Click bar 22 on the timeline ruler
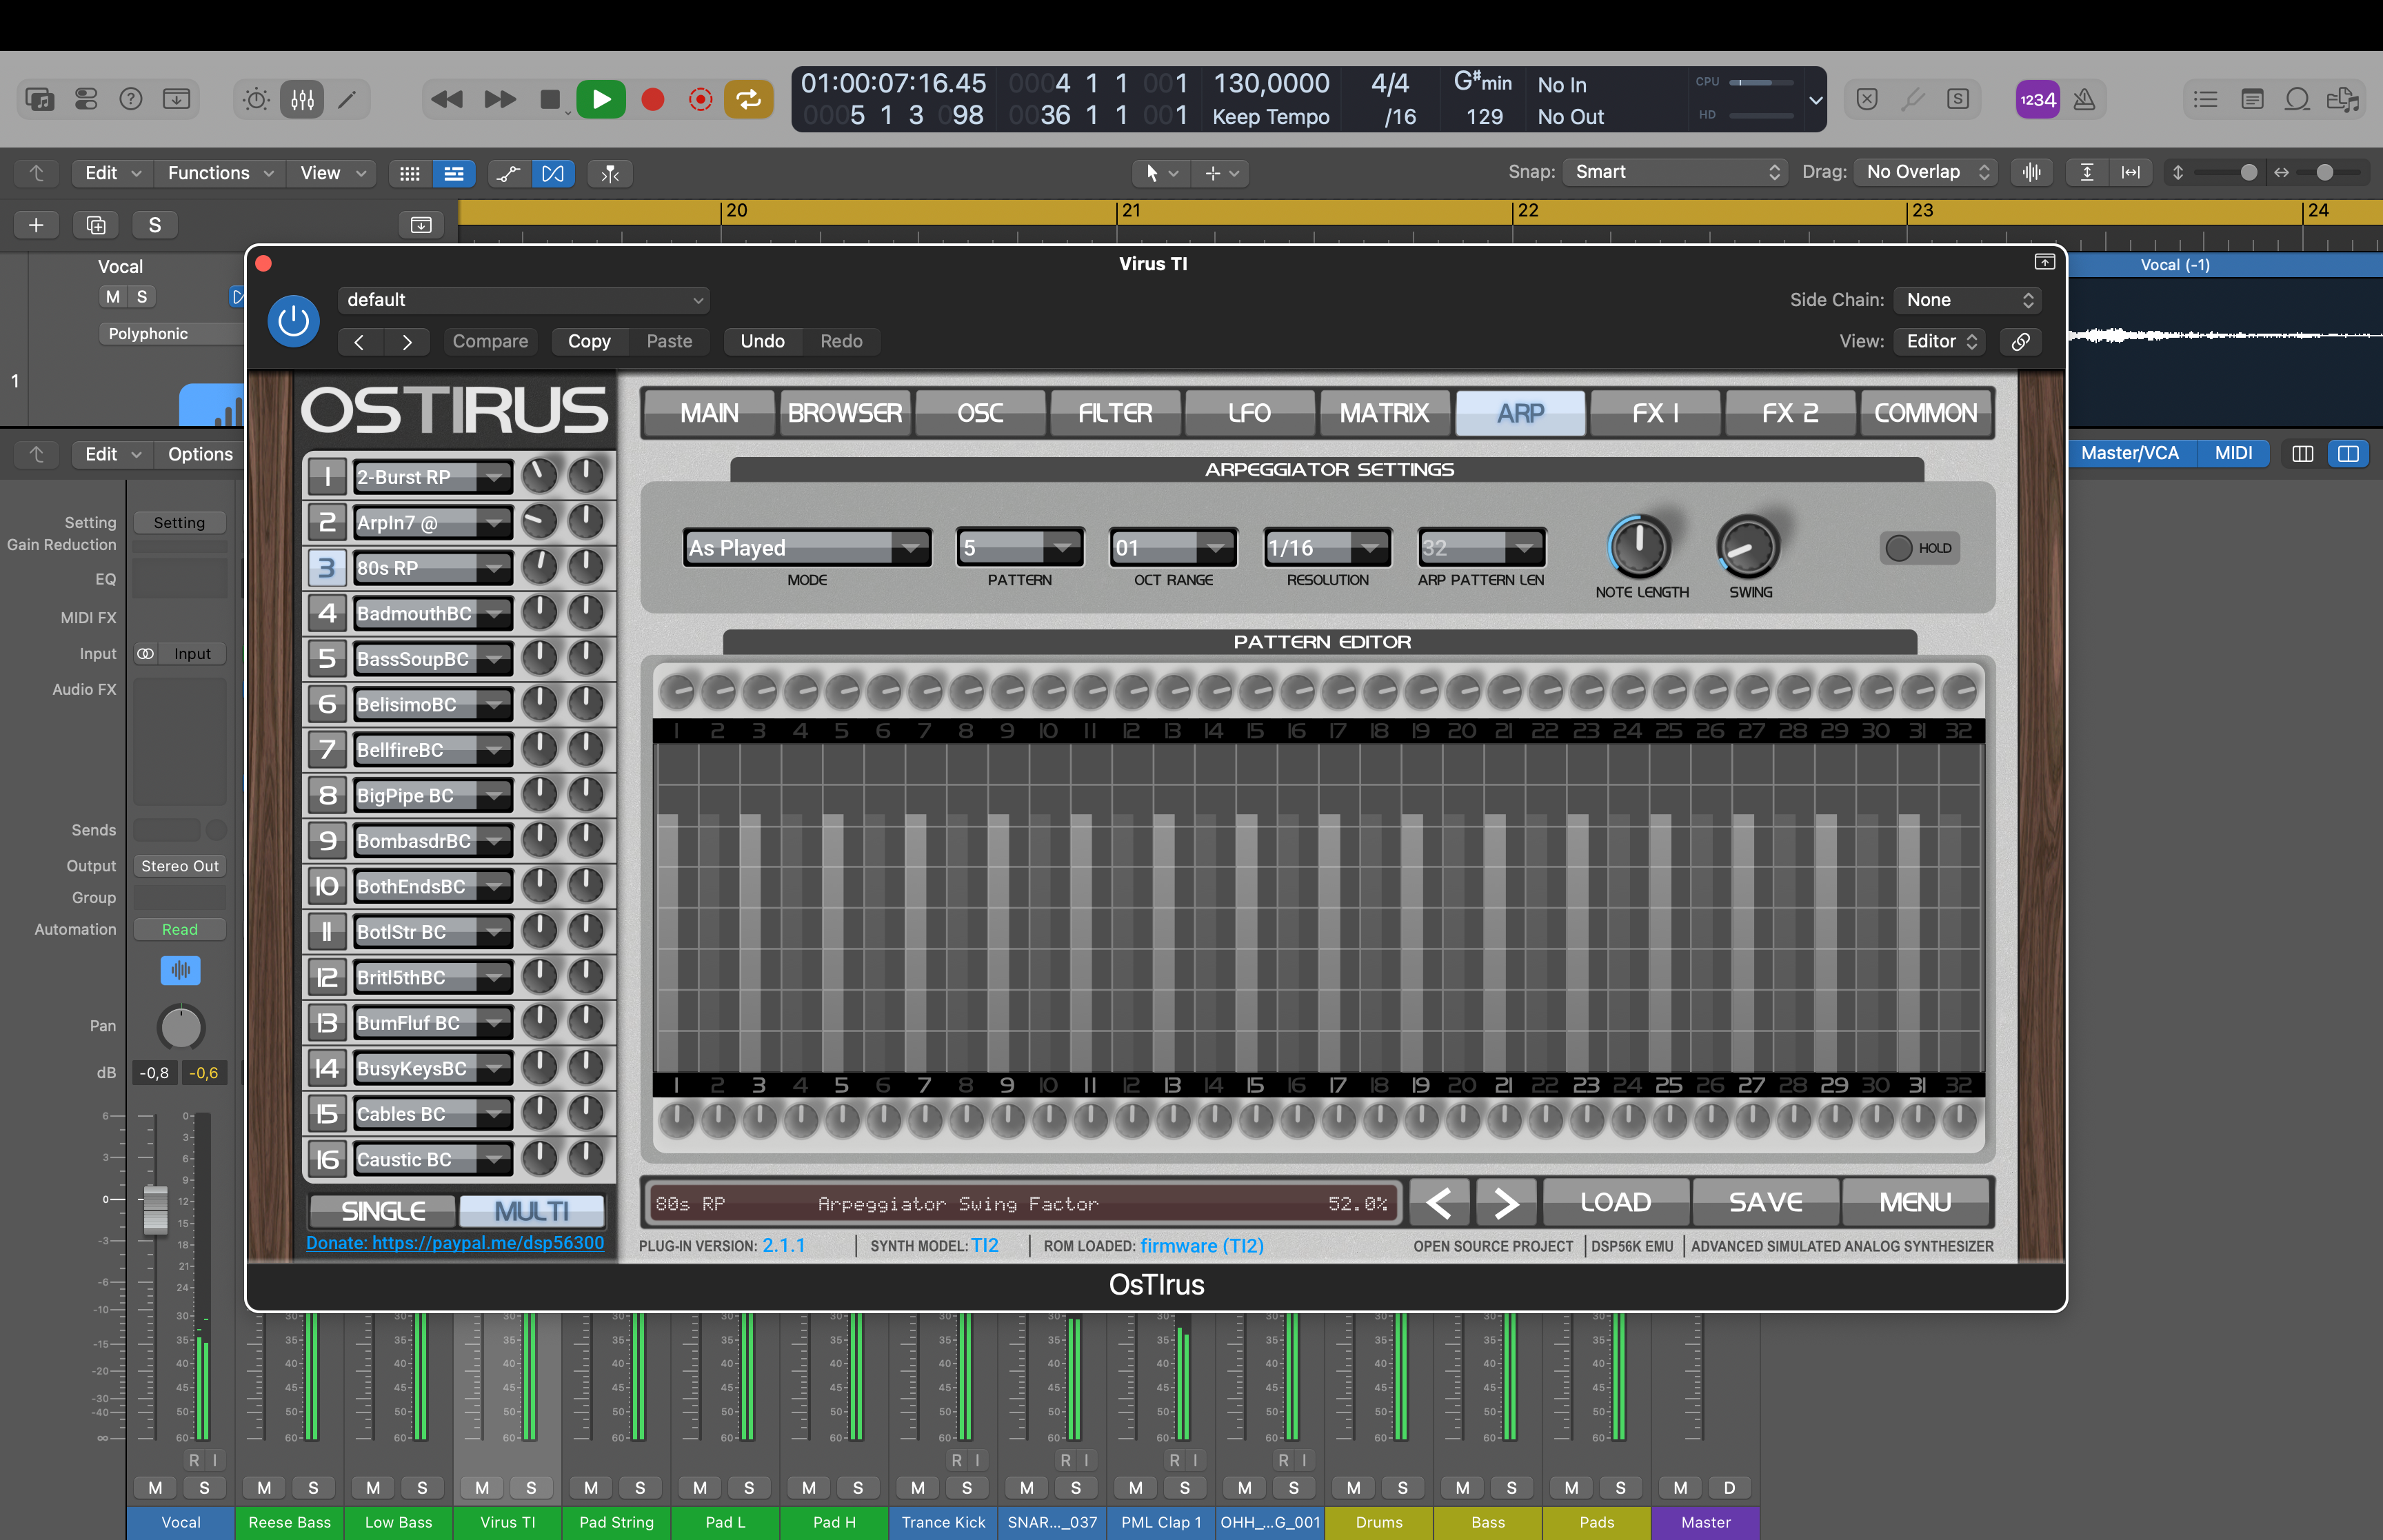This screenshot has width=2383, height=1540. click(x=1527, y=211)
